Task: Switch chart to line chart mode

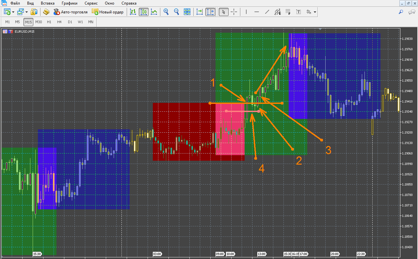Action: [154, 12]
